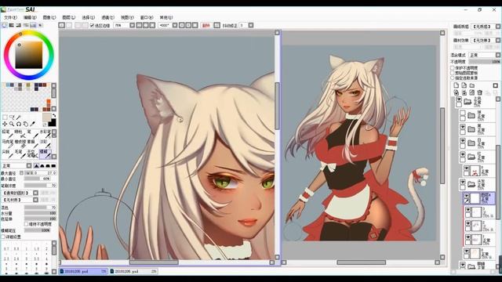Select the rectangular selection tool
This screenshot has height=282, width=502.
coord(5,117)
